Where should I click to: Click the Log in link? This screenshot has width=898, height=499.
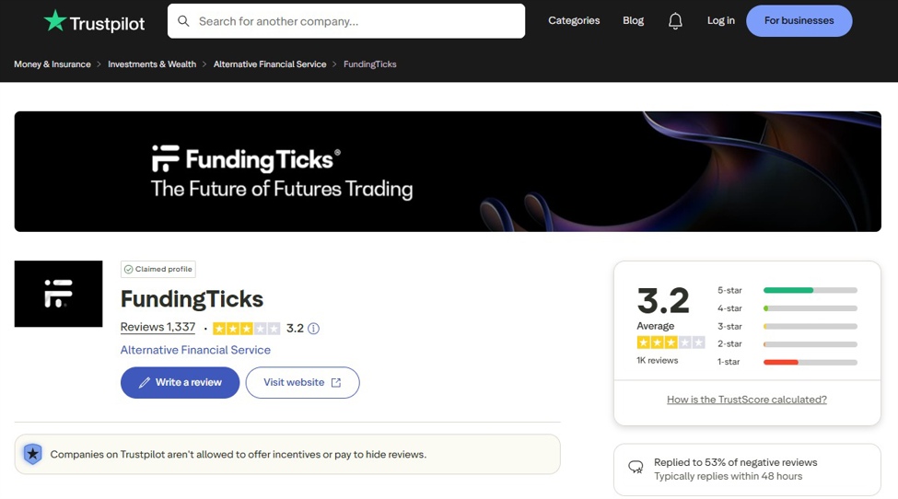[x=721, y=20]
